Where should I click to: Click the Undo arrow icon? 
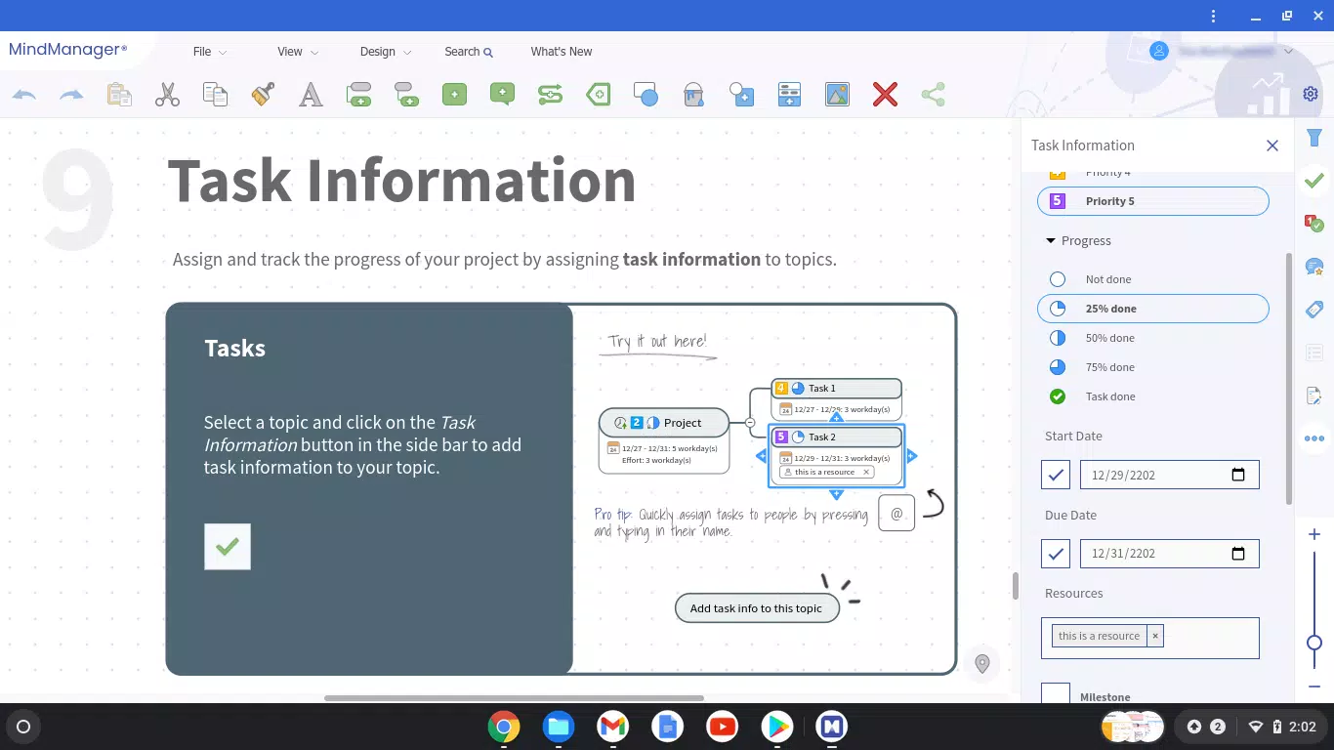pos(24,95)
